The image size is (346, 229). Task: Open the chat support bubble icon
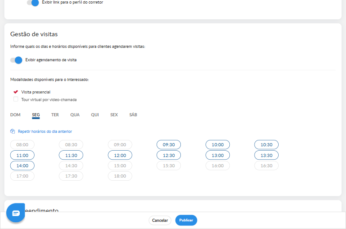(x=15, y=213)
